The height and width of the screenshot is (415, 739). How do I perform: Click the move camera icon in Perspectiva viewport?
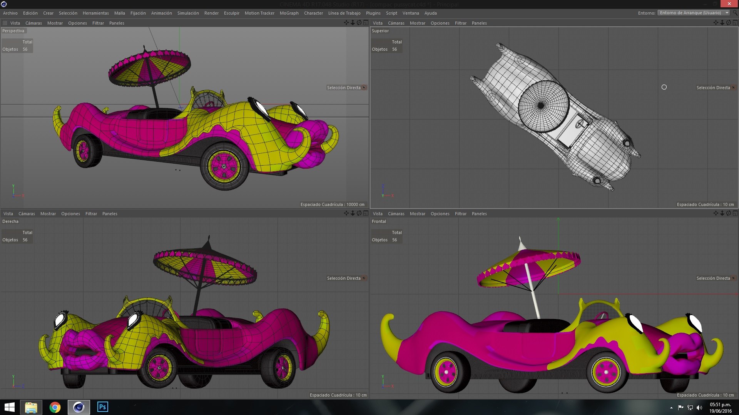346,23
